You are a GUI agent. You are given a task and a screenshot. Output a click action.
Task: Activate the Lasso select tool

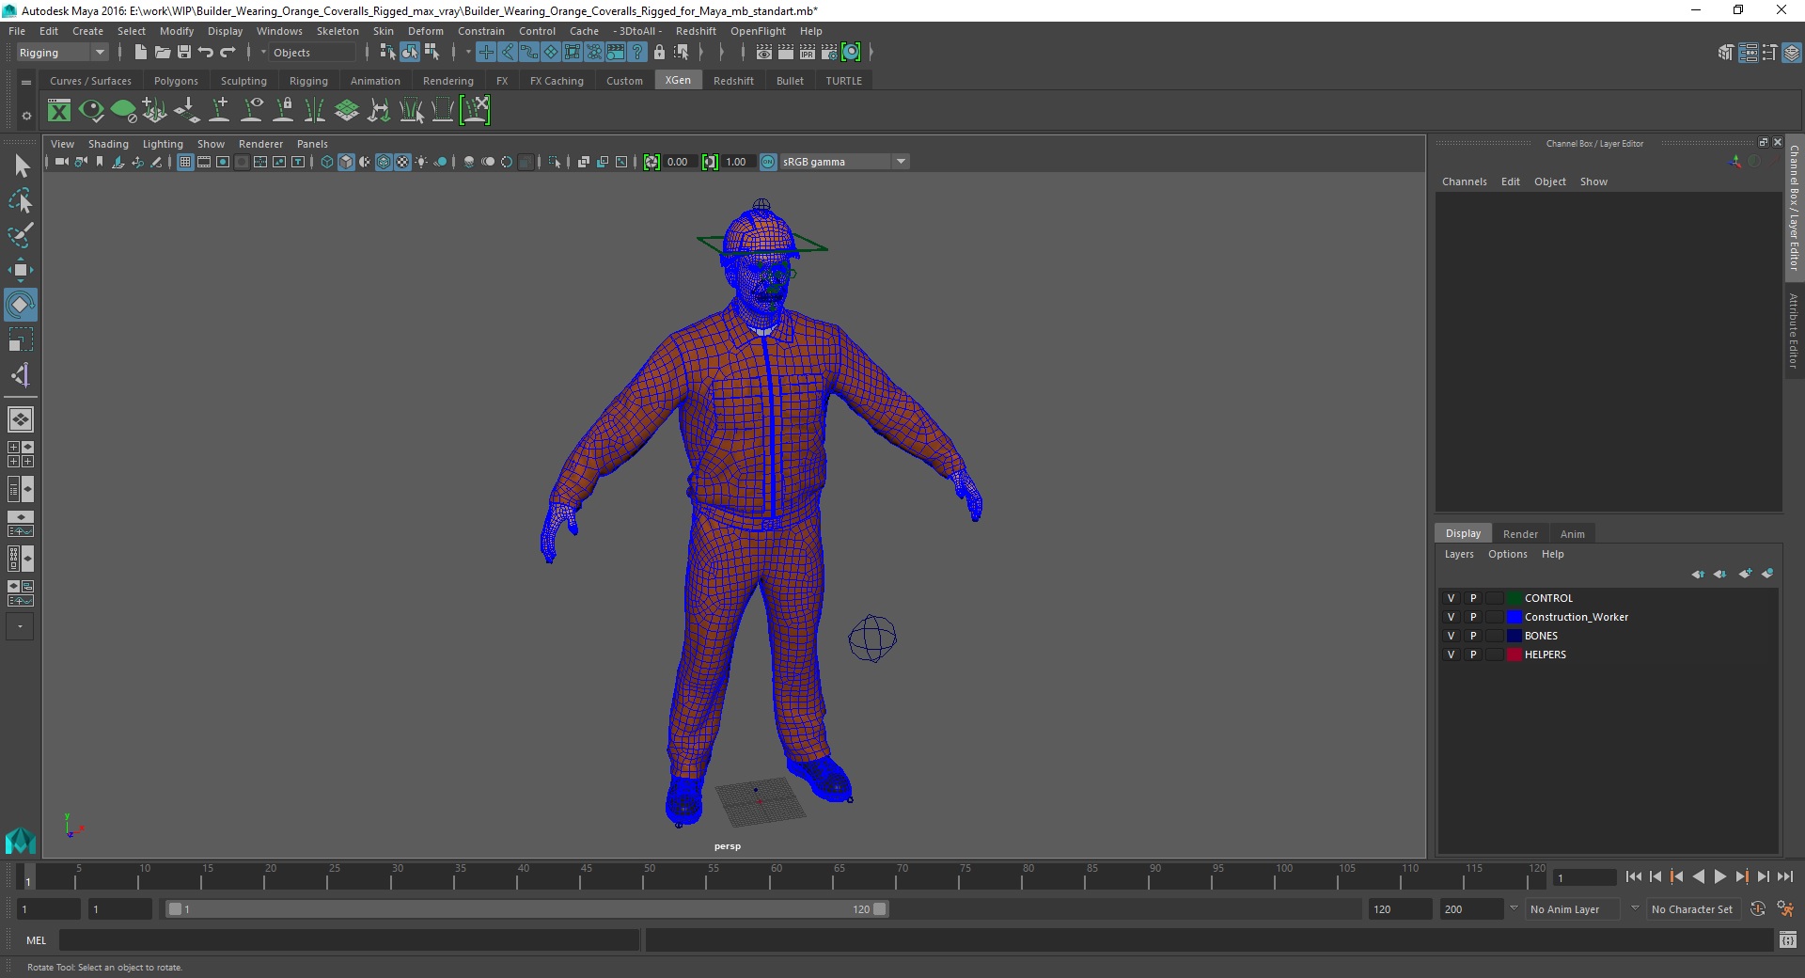pyautogui.click(x=21, y=201)
